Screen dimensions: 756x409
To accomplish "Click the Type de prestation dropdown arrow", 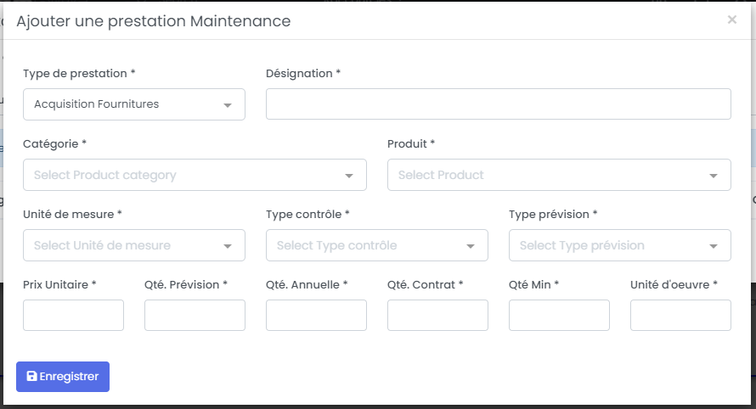I will point(228,105).
